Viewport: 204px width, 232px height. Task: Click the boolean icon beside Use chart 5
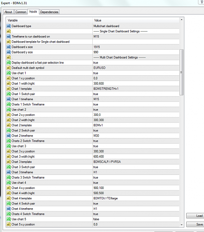[9, 219]
